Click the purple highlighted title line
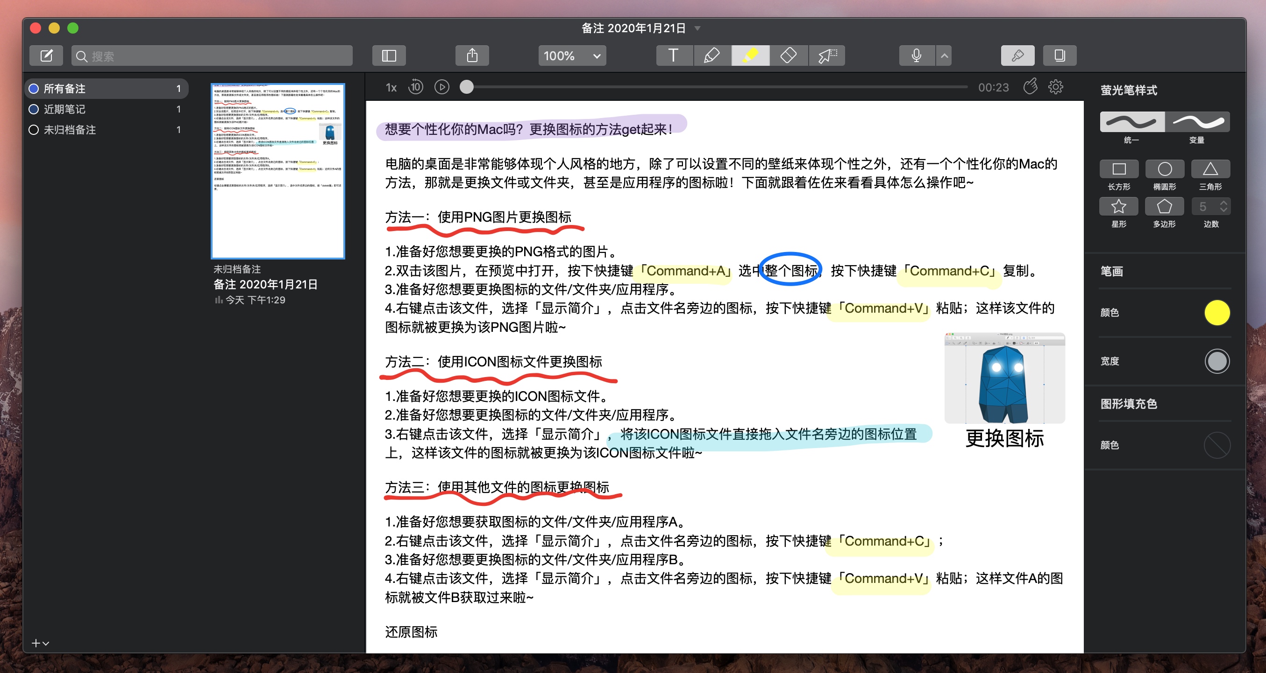 point(529,129)
